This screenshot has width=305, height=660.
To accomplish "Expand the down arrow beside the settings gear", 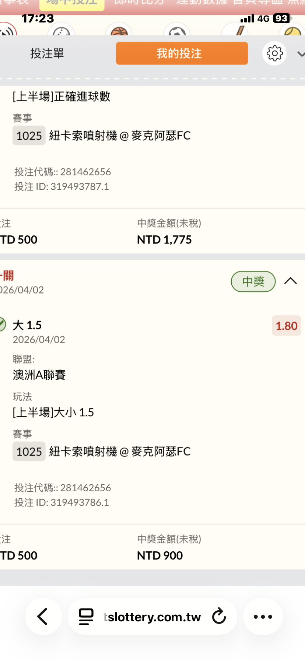I will [301, 54].
